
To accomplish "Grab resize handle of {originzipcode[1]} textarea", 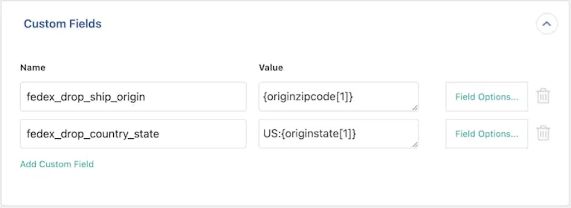I will pos(415,108).
